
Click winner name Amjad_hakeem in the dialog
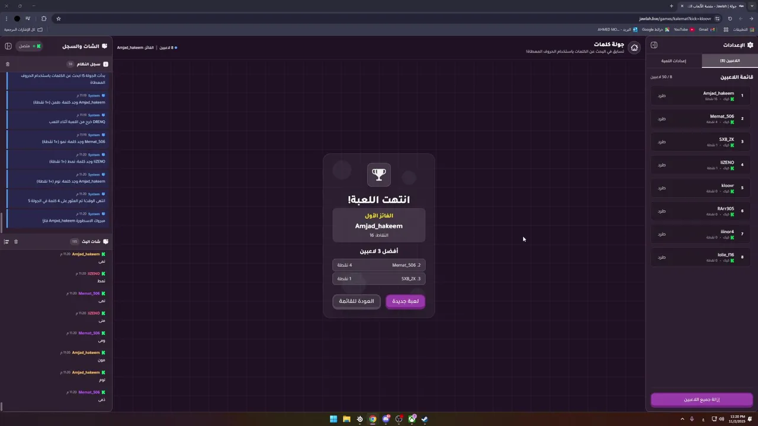click(379, 226)
